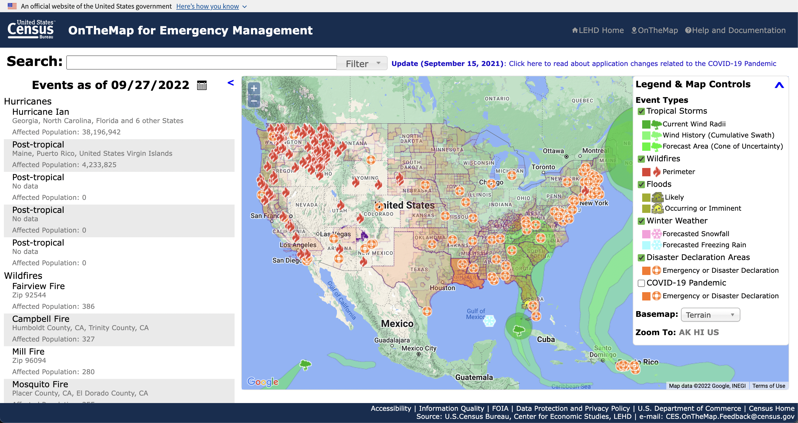Zoom in with the map plus button
798x423 pixels.
tap(254, 88)
